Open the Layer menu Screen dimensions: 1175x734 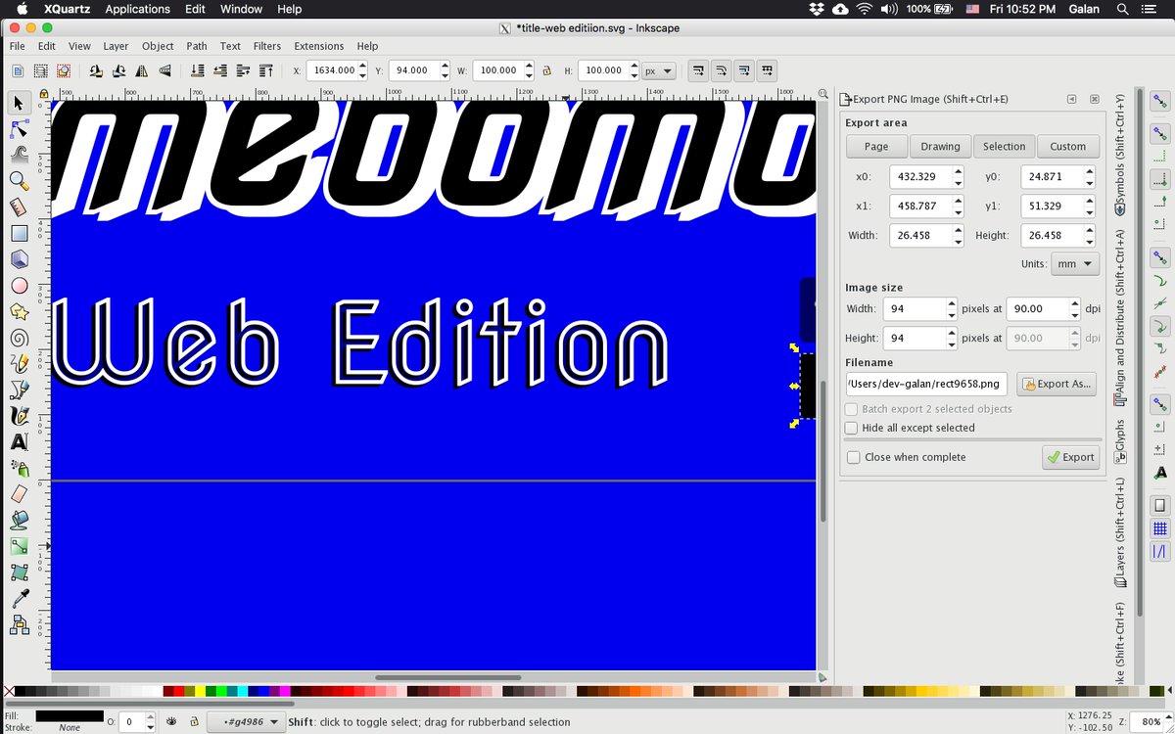pos(116,46)
